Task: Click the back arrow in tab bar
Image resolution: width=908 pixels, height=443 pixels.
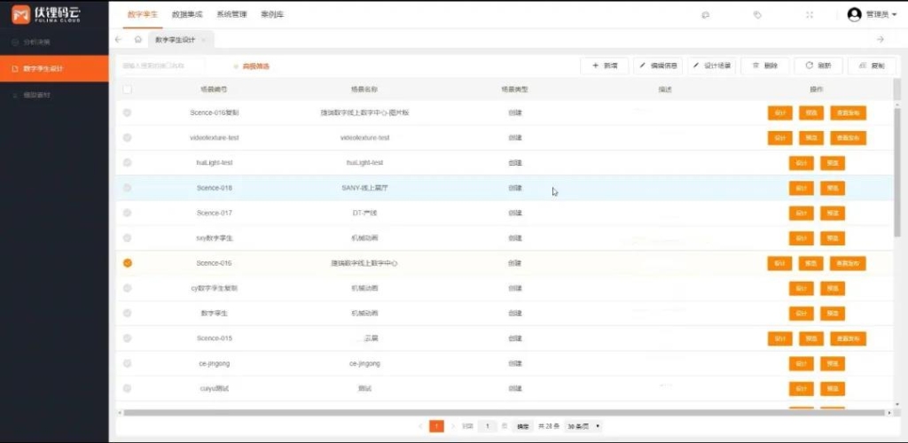Action: (x=119, y=40)
